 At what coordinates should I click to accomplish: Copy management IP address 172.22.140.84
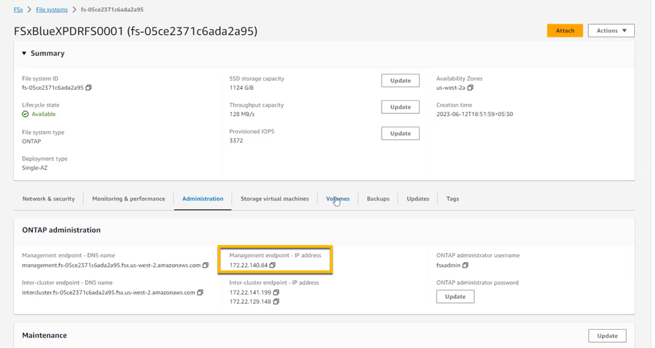(x=272, y=265)
